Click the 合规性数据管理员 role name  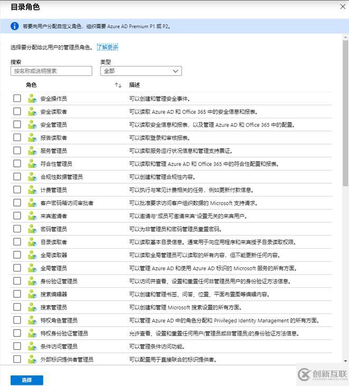tap(62, 177)
